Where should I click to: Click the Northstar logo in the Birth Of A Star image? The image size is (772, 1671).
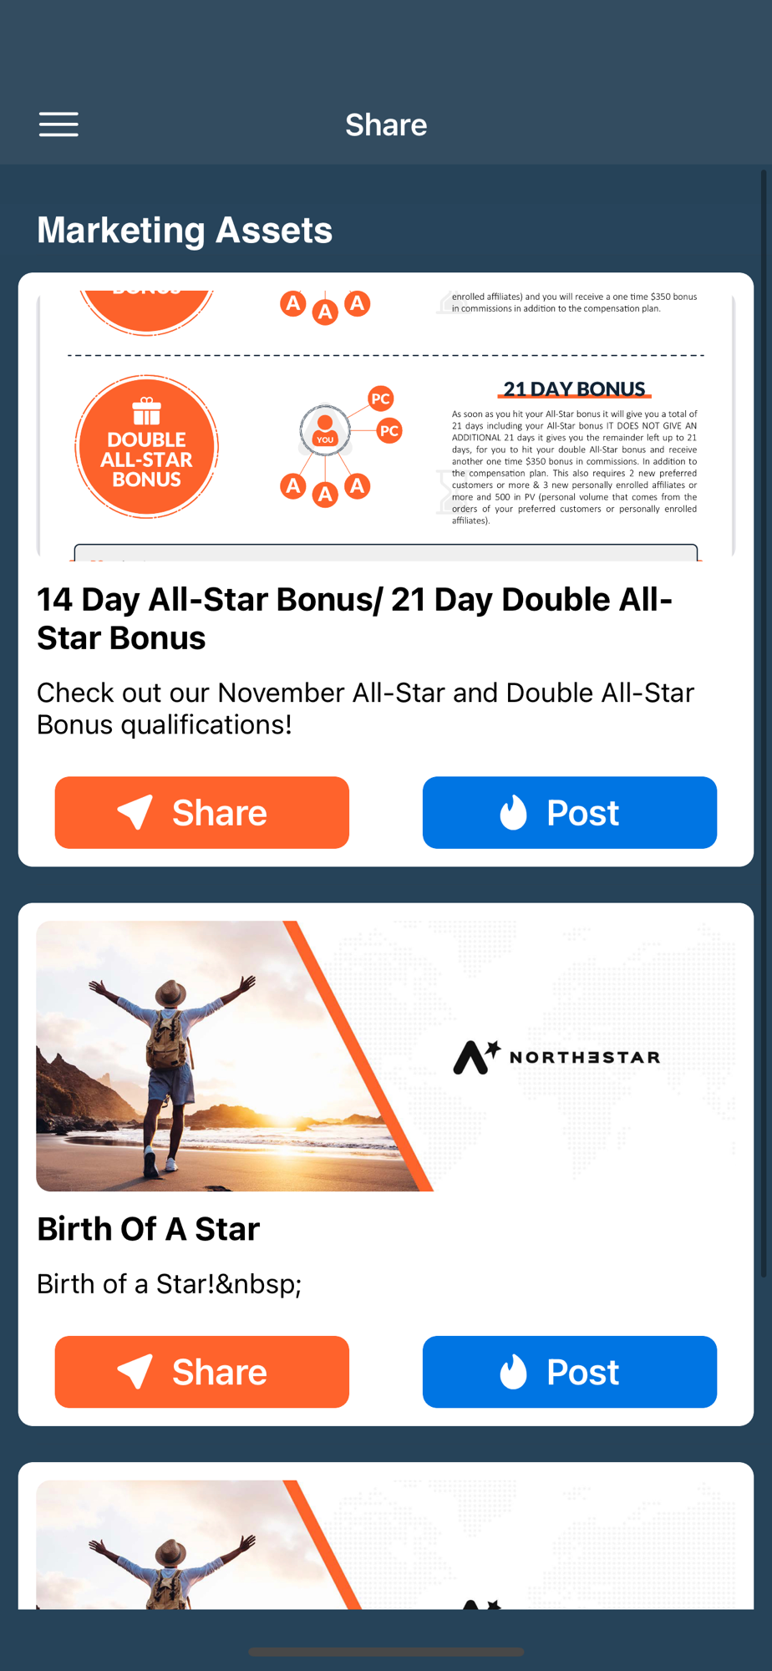point(556,1057)
